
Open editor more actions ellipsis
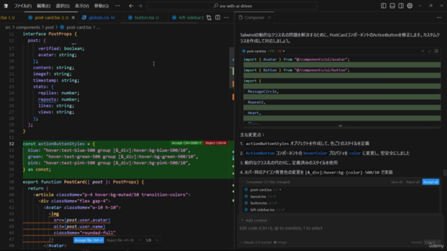pos(226,17)
